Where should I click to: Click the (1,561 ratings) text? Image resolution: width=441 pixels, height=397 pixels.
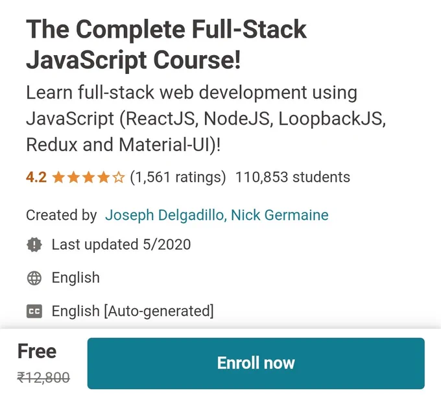pos(178,177)
